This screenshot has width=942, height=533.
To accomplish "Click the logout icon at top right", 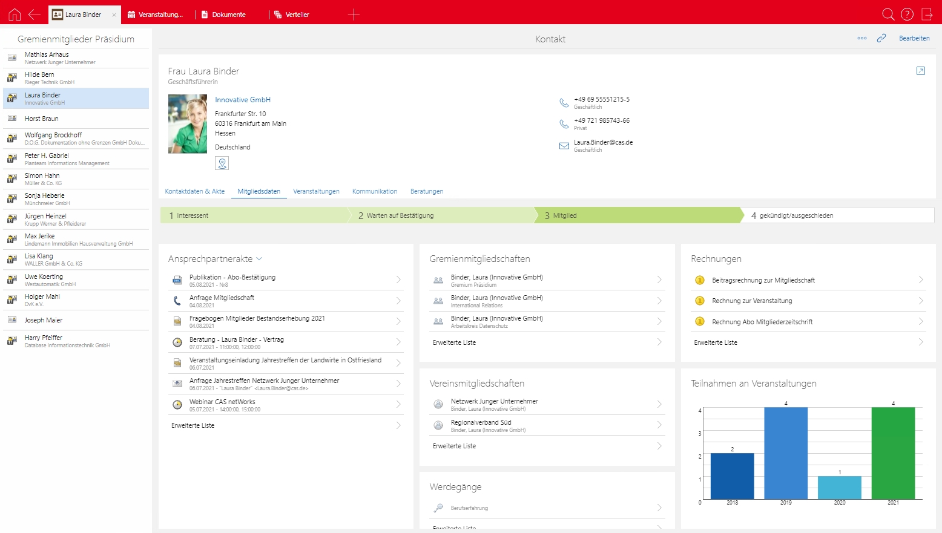I will [927, 15].
